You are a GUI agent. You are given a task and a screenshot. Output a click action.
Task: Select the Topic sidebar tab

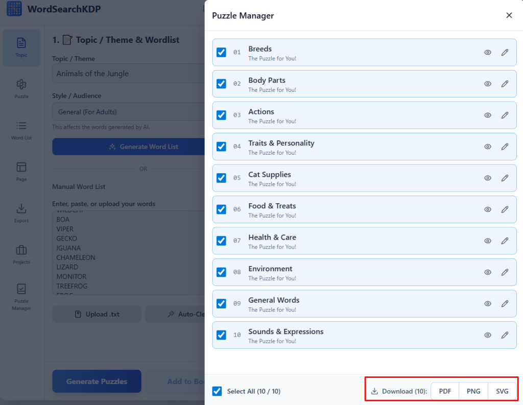(21, 47)
